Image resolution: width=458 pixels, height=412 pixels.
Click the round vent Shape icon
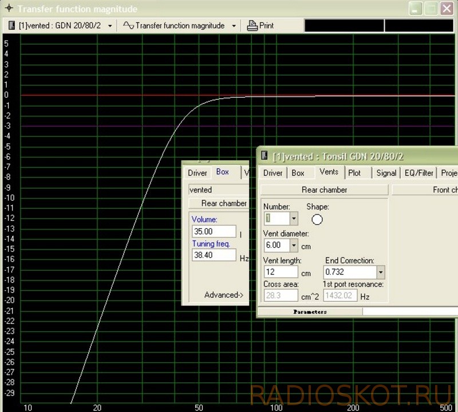[317, 219]
